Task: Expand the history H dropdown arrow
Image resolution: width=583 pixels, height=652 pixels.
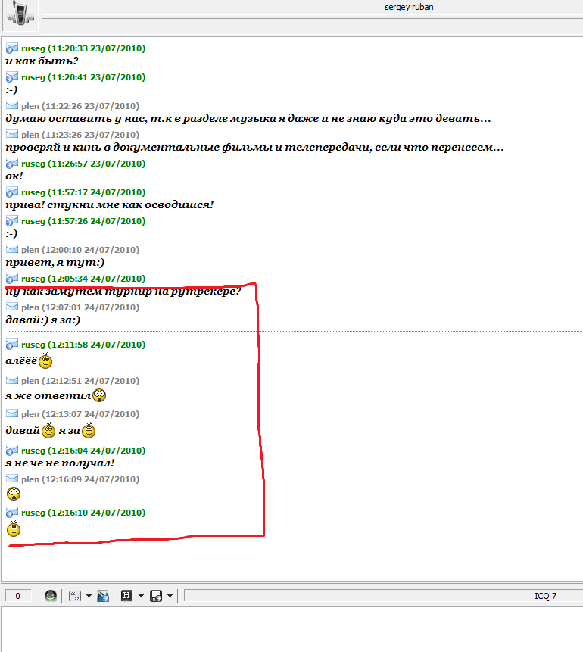Action: tap(141, 596)
